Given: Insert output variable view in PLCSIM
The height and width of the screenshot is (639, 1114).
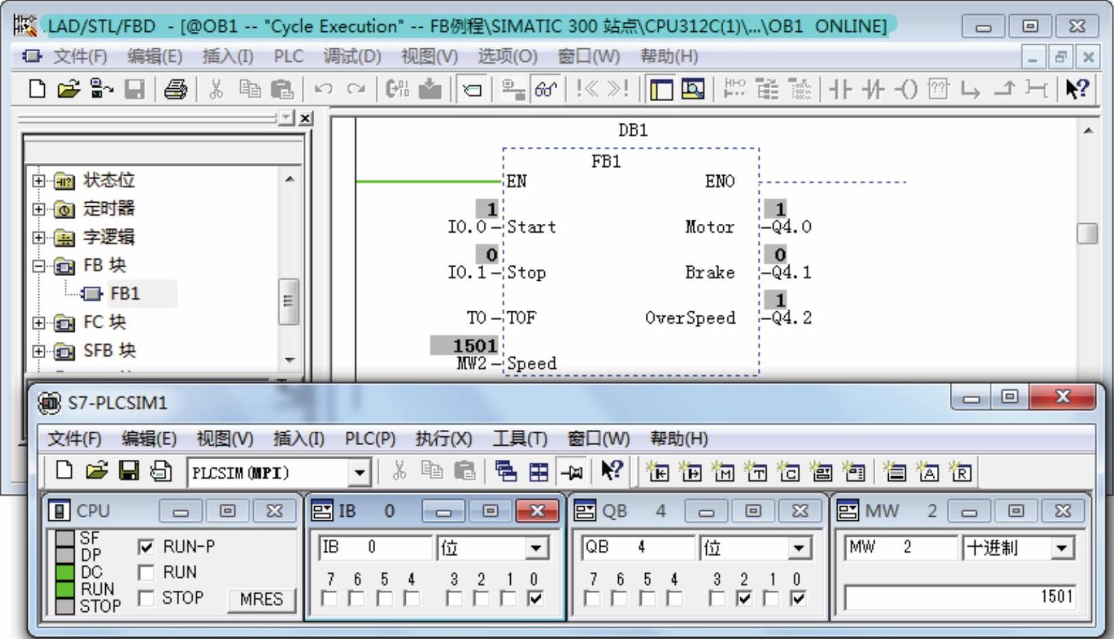Looking at the screenshot, I should [691, 471].
